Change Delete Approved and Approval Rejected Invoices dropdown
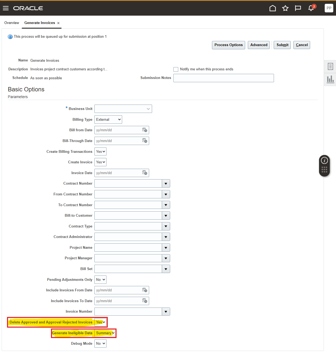The width and height of the screenshot is (336, 352). (x=100, y=322)
